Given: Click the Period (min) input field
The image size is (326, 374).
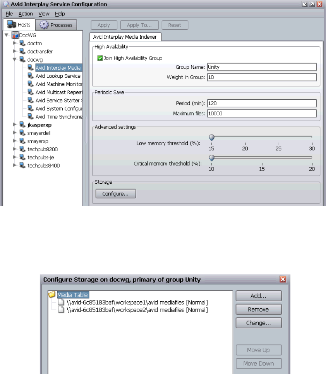Looking at the screenshot, I should pyautogui.click(x=262, y=103).
